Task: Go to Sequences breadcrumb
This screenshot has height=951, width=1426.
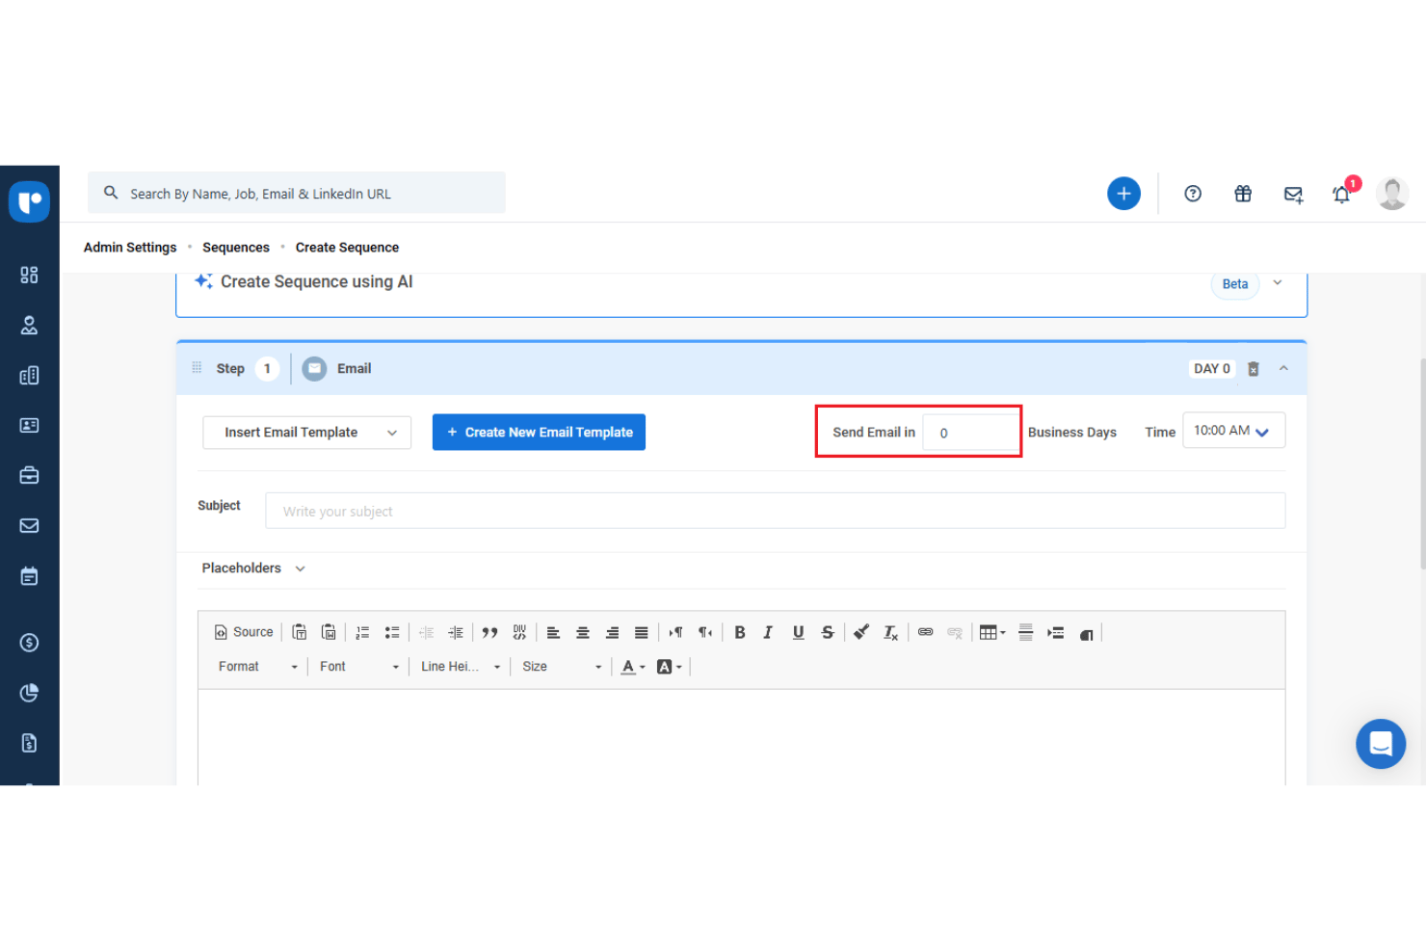Action: click(x=236, y=248)
